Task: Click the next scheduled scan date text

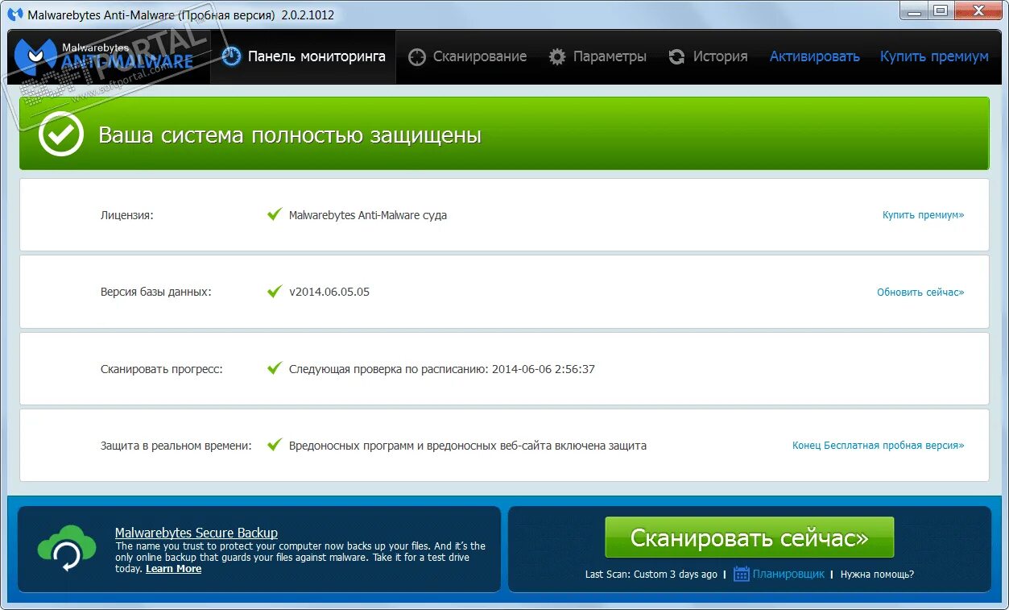Action: [x=442, y=369]
